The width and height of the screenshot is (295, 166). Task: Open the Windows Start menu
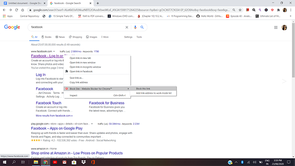[4, 162]
